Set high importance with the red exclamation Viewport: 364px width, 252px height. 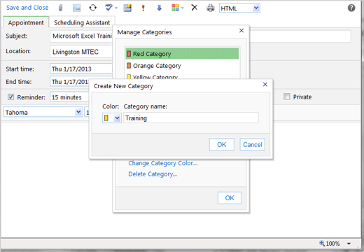[143, 8]
